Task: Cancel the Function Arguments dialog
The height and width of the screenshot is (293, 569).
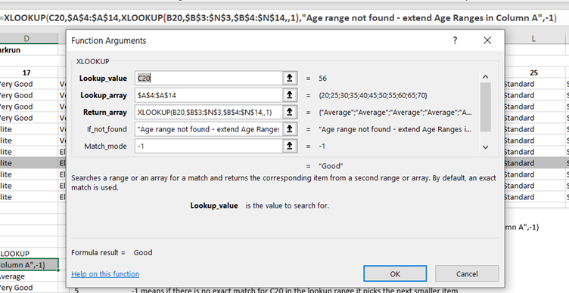Action: (x=467, y=274)
